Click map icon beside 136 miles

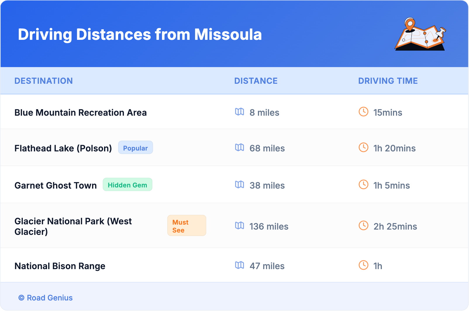239,225
